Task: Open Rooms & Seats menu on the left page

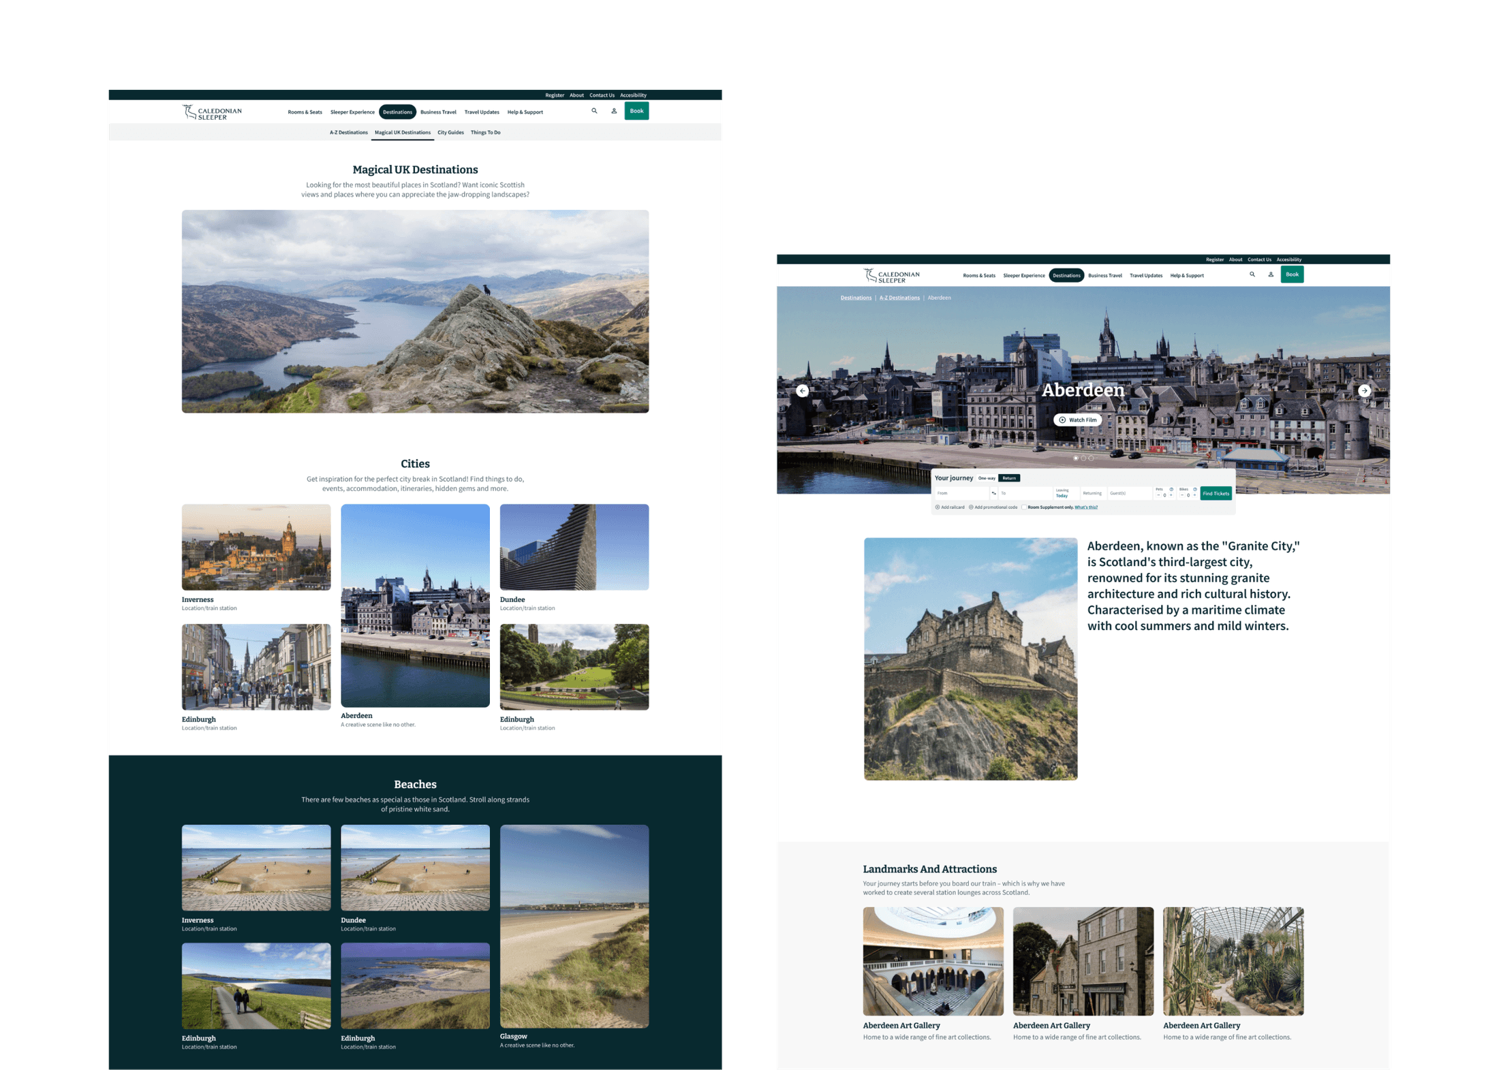Action: coord(305,112)
